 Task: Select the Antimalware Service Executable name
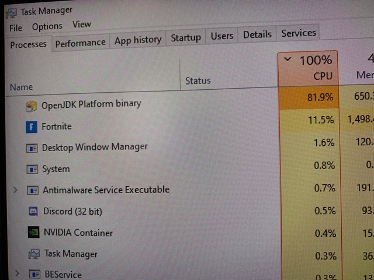[x=106, y=190]
